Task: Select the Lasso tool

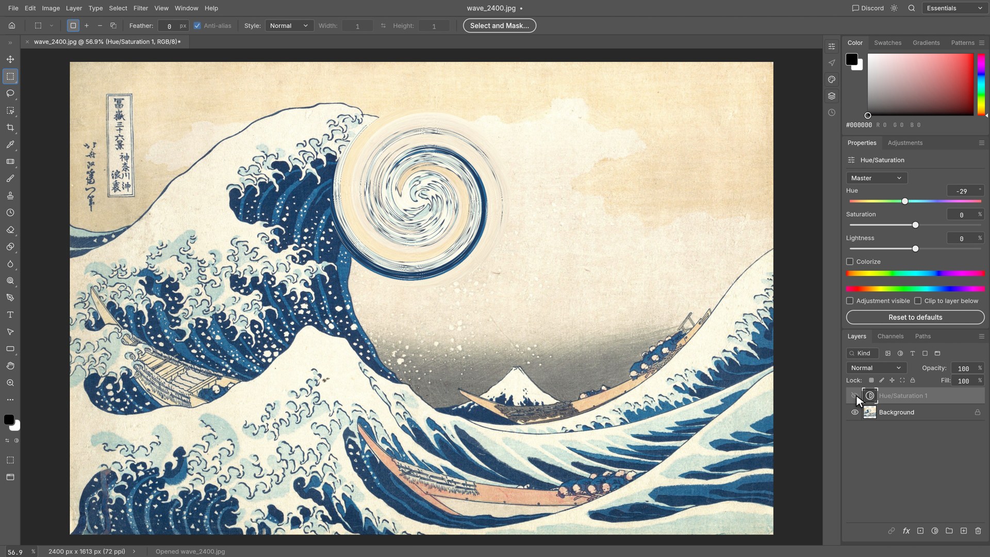Action: [x=10, y=93]
